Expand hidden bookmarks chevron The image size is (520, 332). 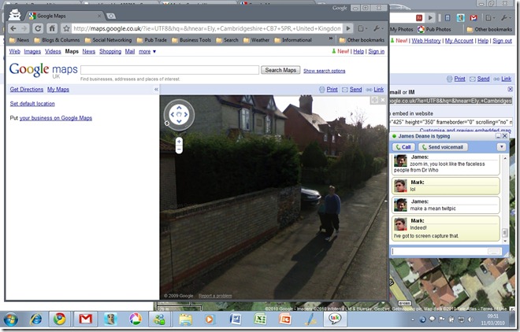331,39
